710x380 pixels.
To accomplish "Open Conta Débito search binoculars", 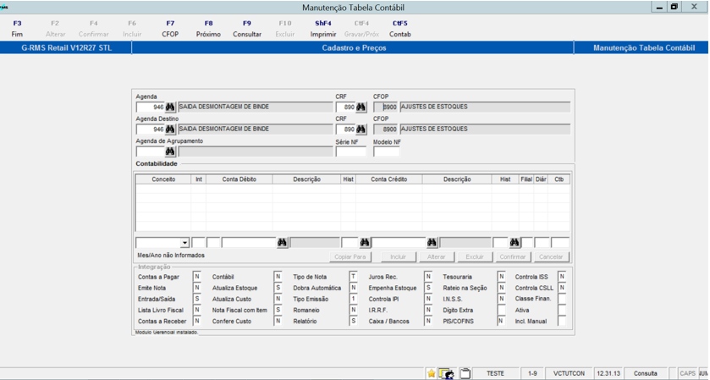I will click(282, 243).
